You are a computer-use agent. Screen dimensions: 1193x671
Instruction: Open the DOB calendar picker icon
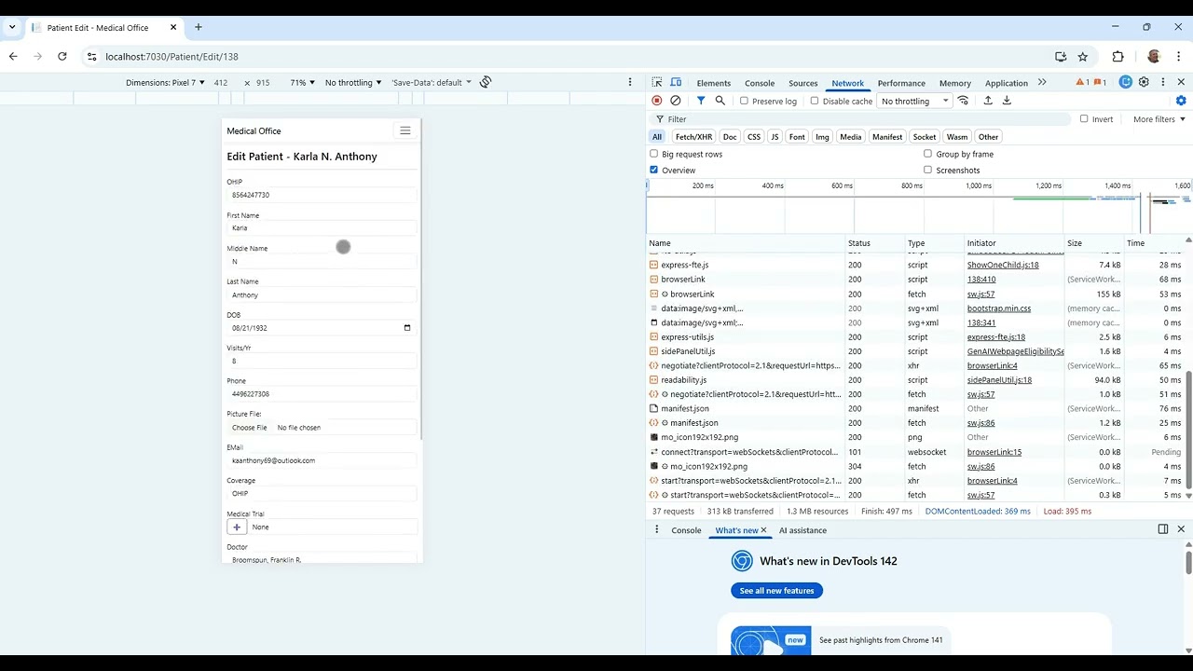[407, 328]
